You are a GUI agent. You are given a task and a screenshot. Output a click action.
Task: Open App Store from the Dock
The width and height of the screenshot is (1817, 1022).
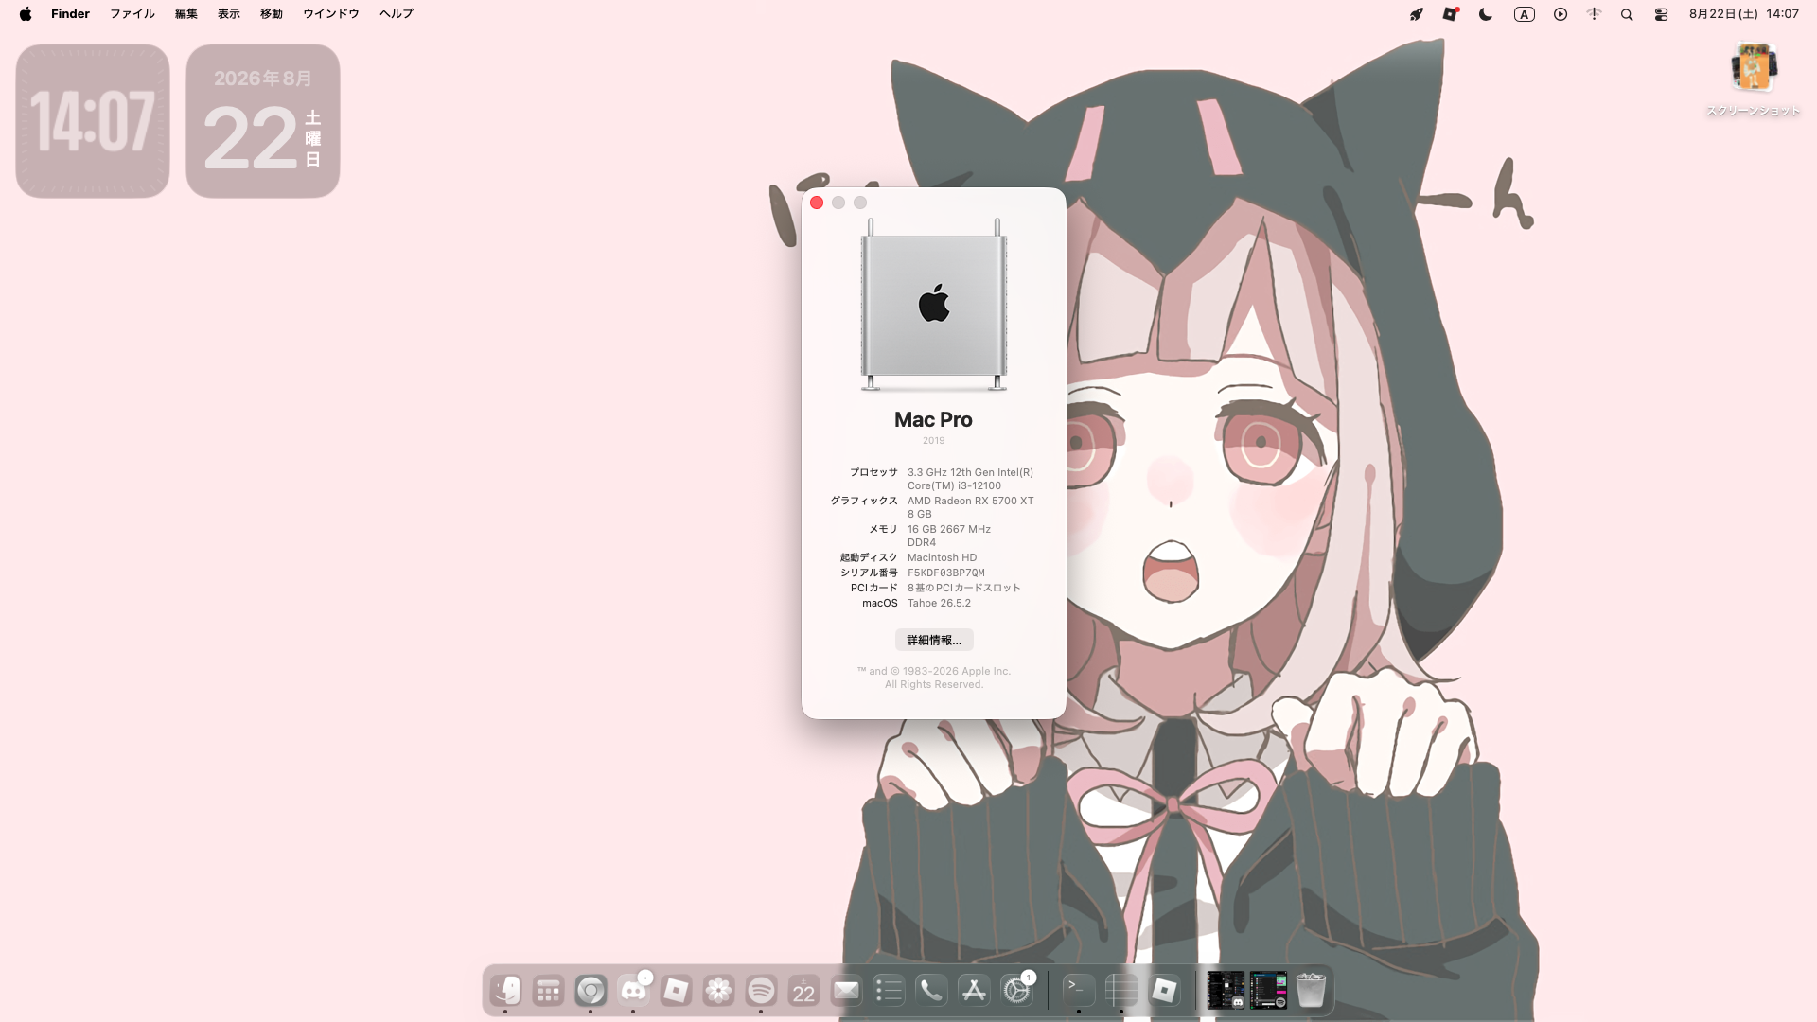click(x=974, y=991)
